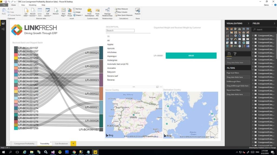
Task: Open the Format paint roller tab
Action: 235,54
